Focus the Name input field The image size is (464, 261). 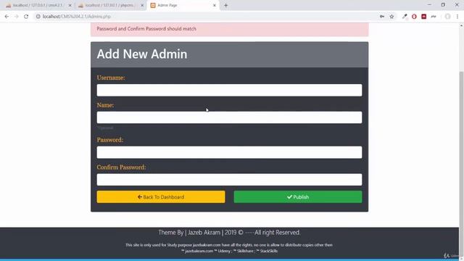point(229,117)
